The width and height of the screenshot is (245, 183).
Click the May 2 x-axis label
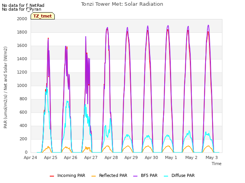pos(191,157)
